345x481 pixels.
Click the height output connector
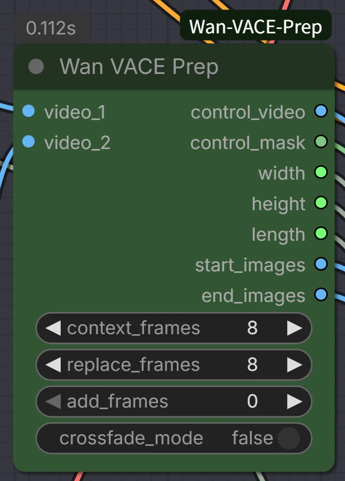click(321, 203)
